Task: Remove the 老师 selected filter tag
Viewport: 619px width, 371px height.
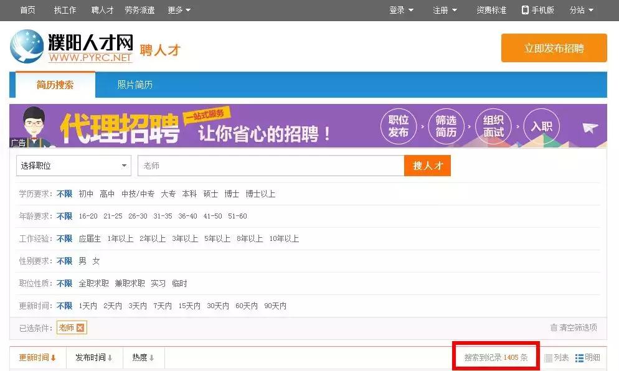Action: coord(79,327)
